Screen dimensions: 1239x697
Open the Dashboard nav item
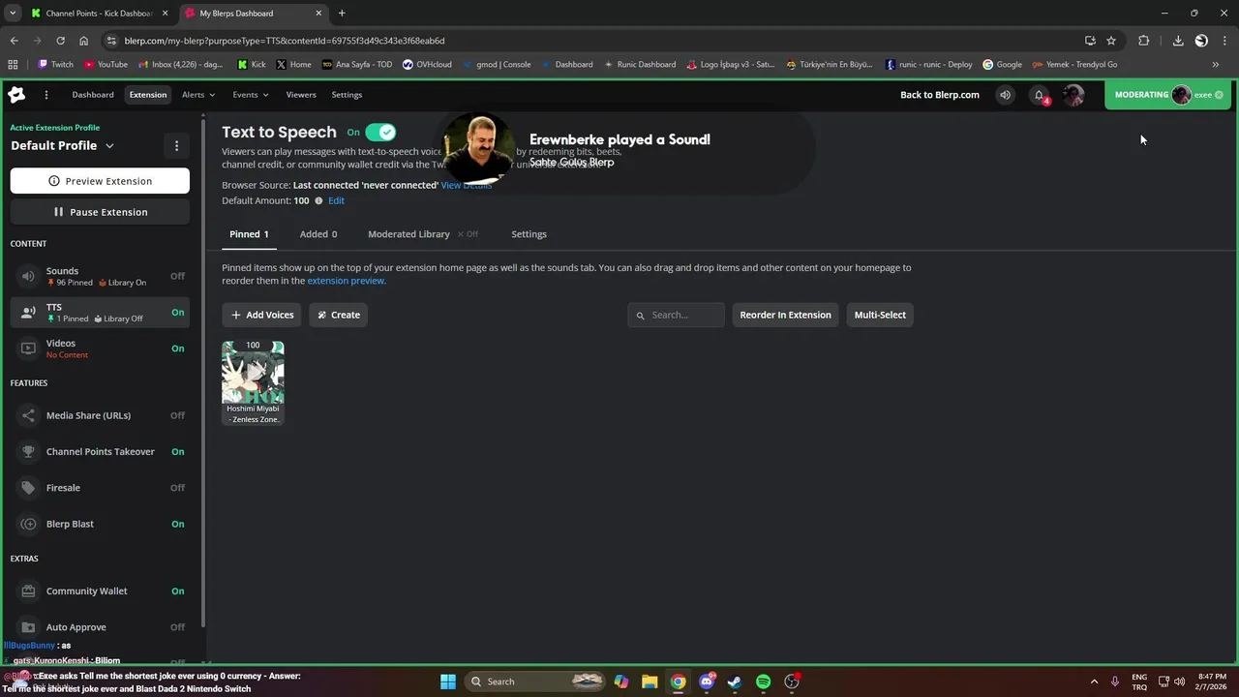93,95
